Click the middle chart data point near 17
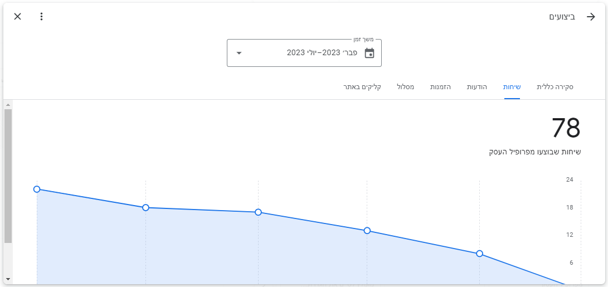This screenshot has width=608, height=287. click(258, 212)
